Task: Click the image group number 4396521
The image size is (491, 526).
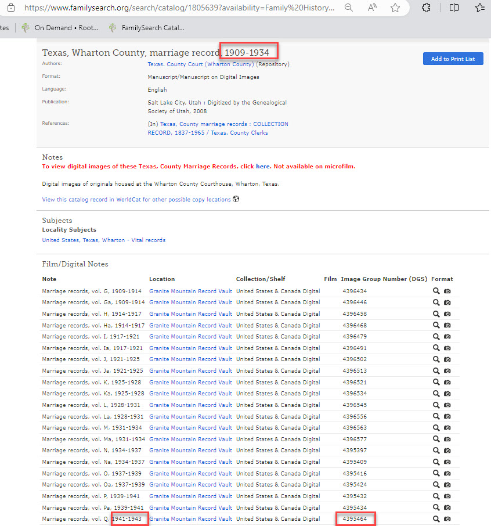Action: click(355, 382)
